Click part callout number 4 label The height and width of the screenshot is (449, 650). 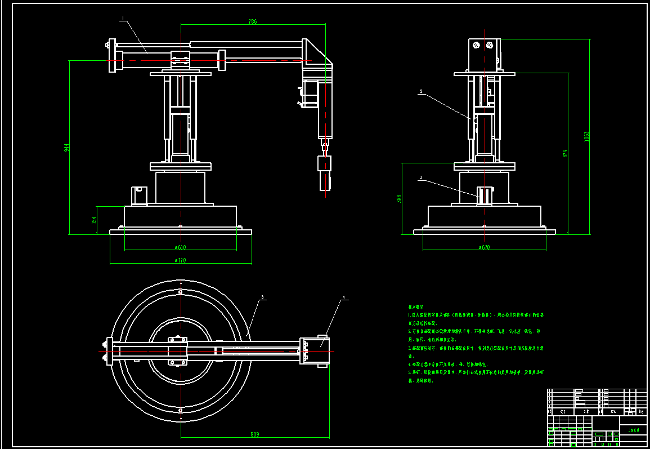tap(344, 297)
